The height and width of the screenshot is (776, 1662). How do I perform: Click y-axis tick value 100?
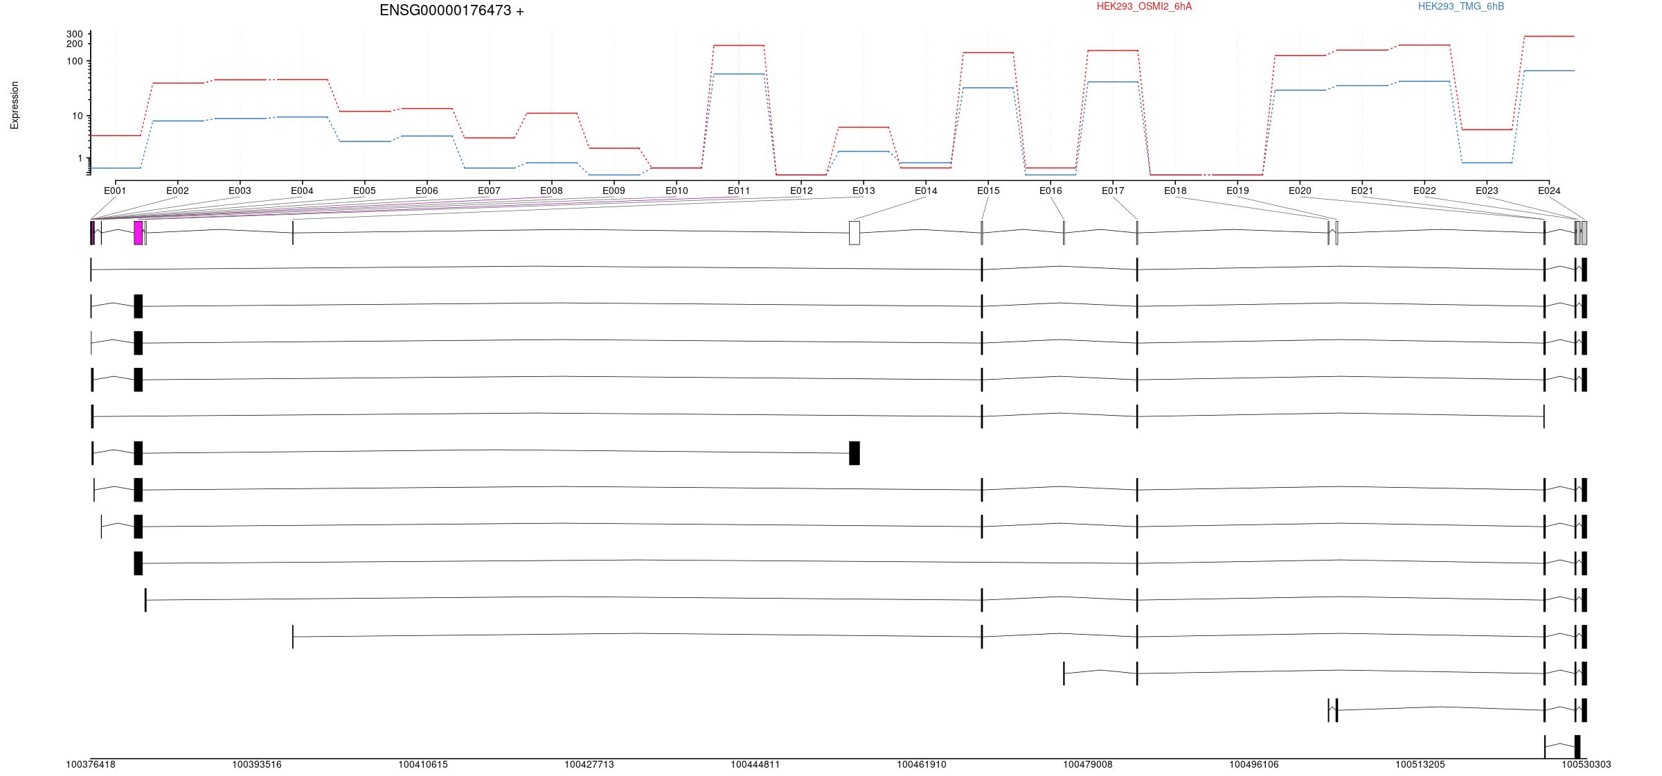(75, 61)
